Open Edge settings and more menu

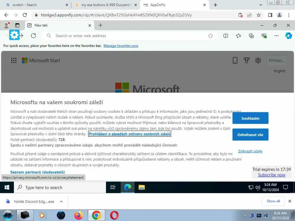pyautogui.click(x=276, y=36)
